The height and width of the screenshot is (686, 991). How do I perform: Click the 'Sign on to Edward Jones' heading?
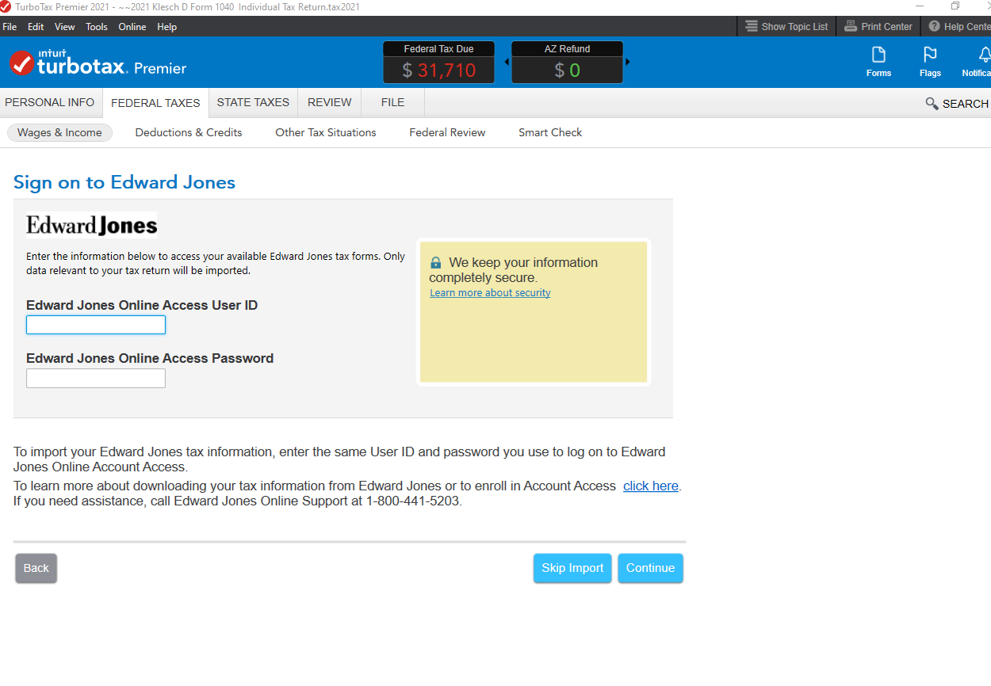(124, 182)
